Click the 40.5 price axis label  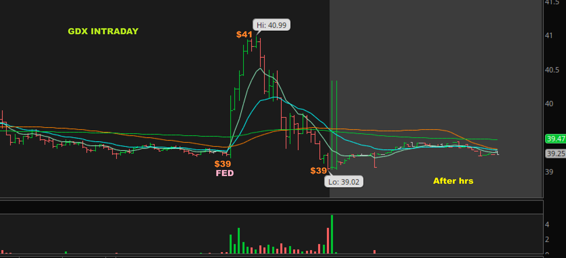pos(552,70)
